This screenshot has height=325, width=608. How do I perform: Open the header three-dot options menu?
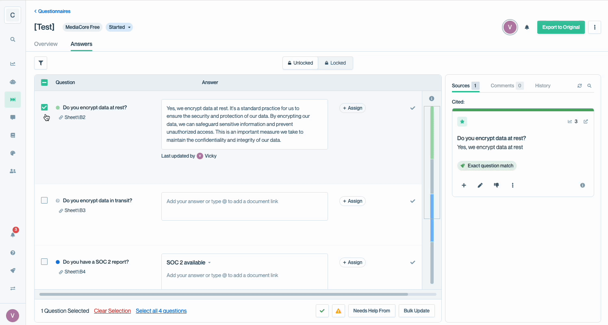click(x=595, y=27)
